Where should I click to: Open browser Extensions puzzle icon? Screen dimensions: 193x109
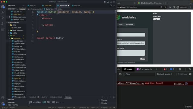170,7
